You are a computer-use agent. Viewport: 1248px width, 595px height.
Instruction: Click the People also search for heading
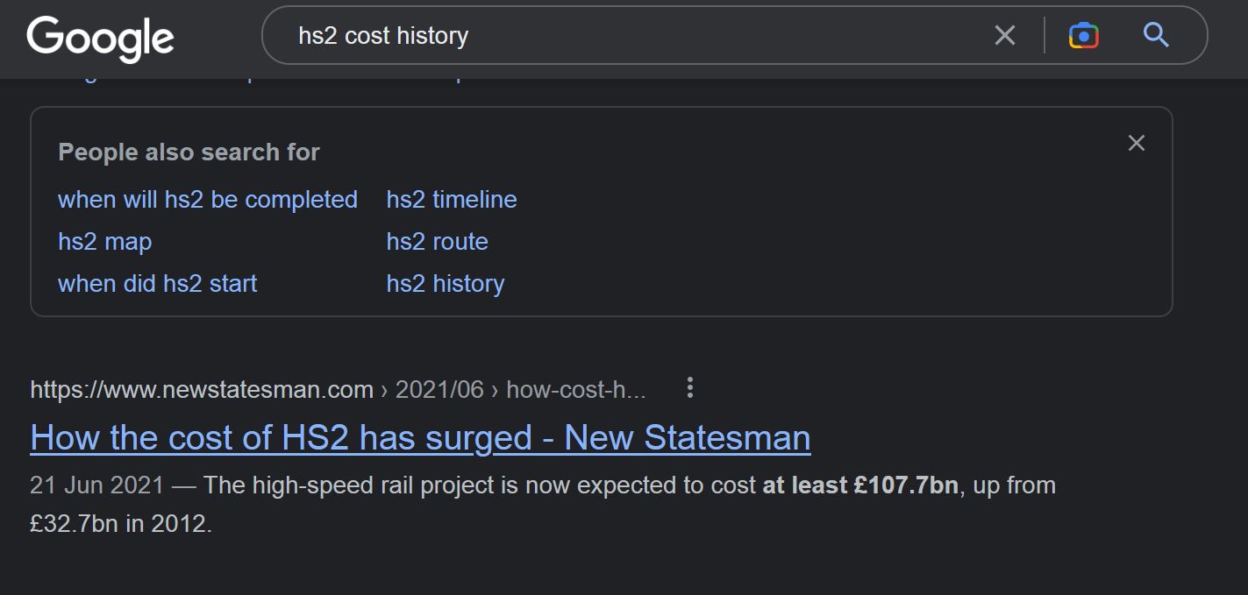189,152
